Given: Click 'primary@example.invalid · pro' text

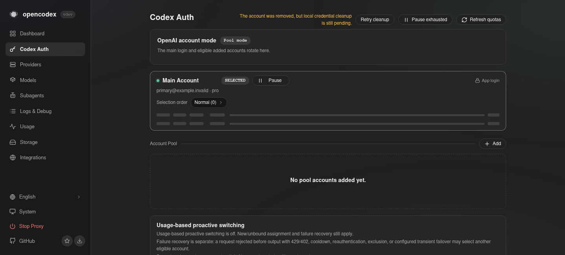Looking at the screenshot, I should click(188, 91).
